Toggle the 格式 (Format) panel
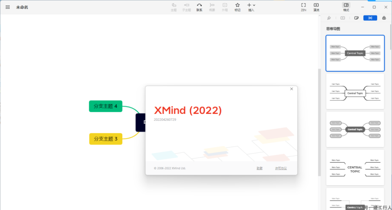Viewport: 392px width, 210px height. pos(346,7)
